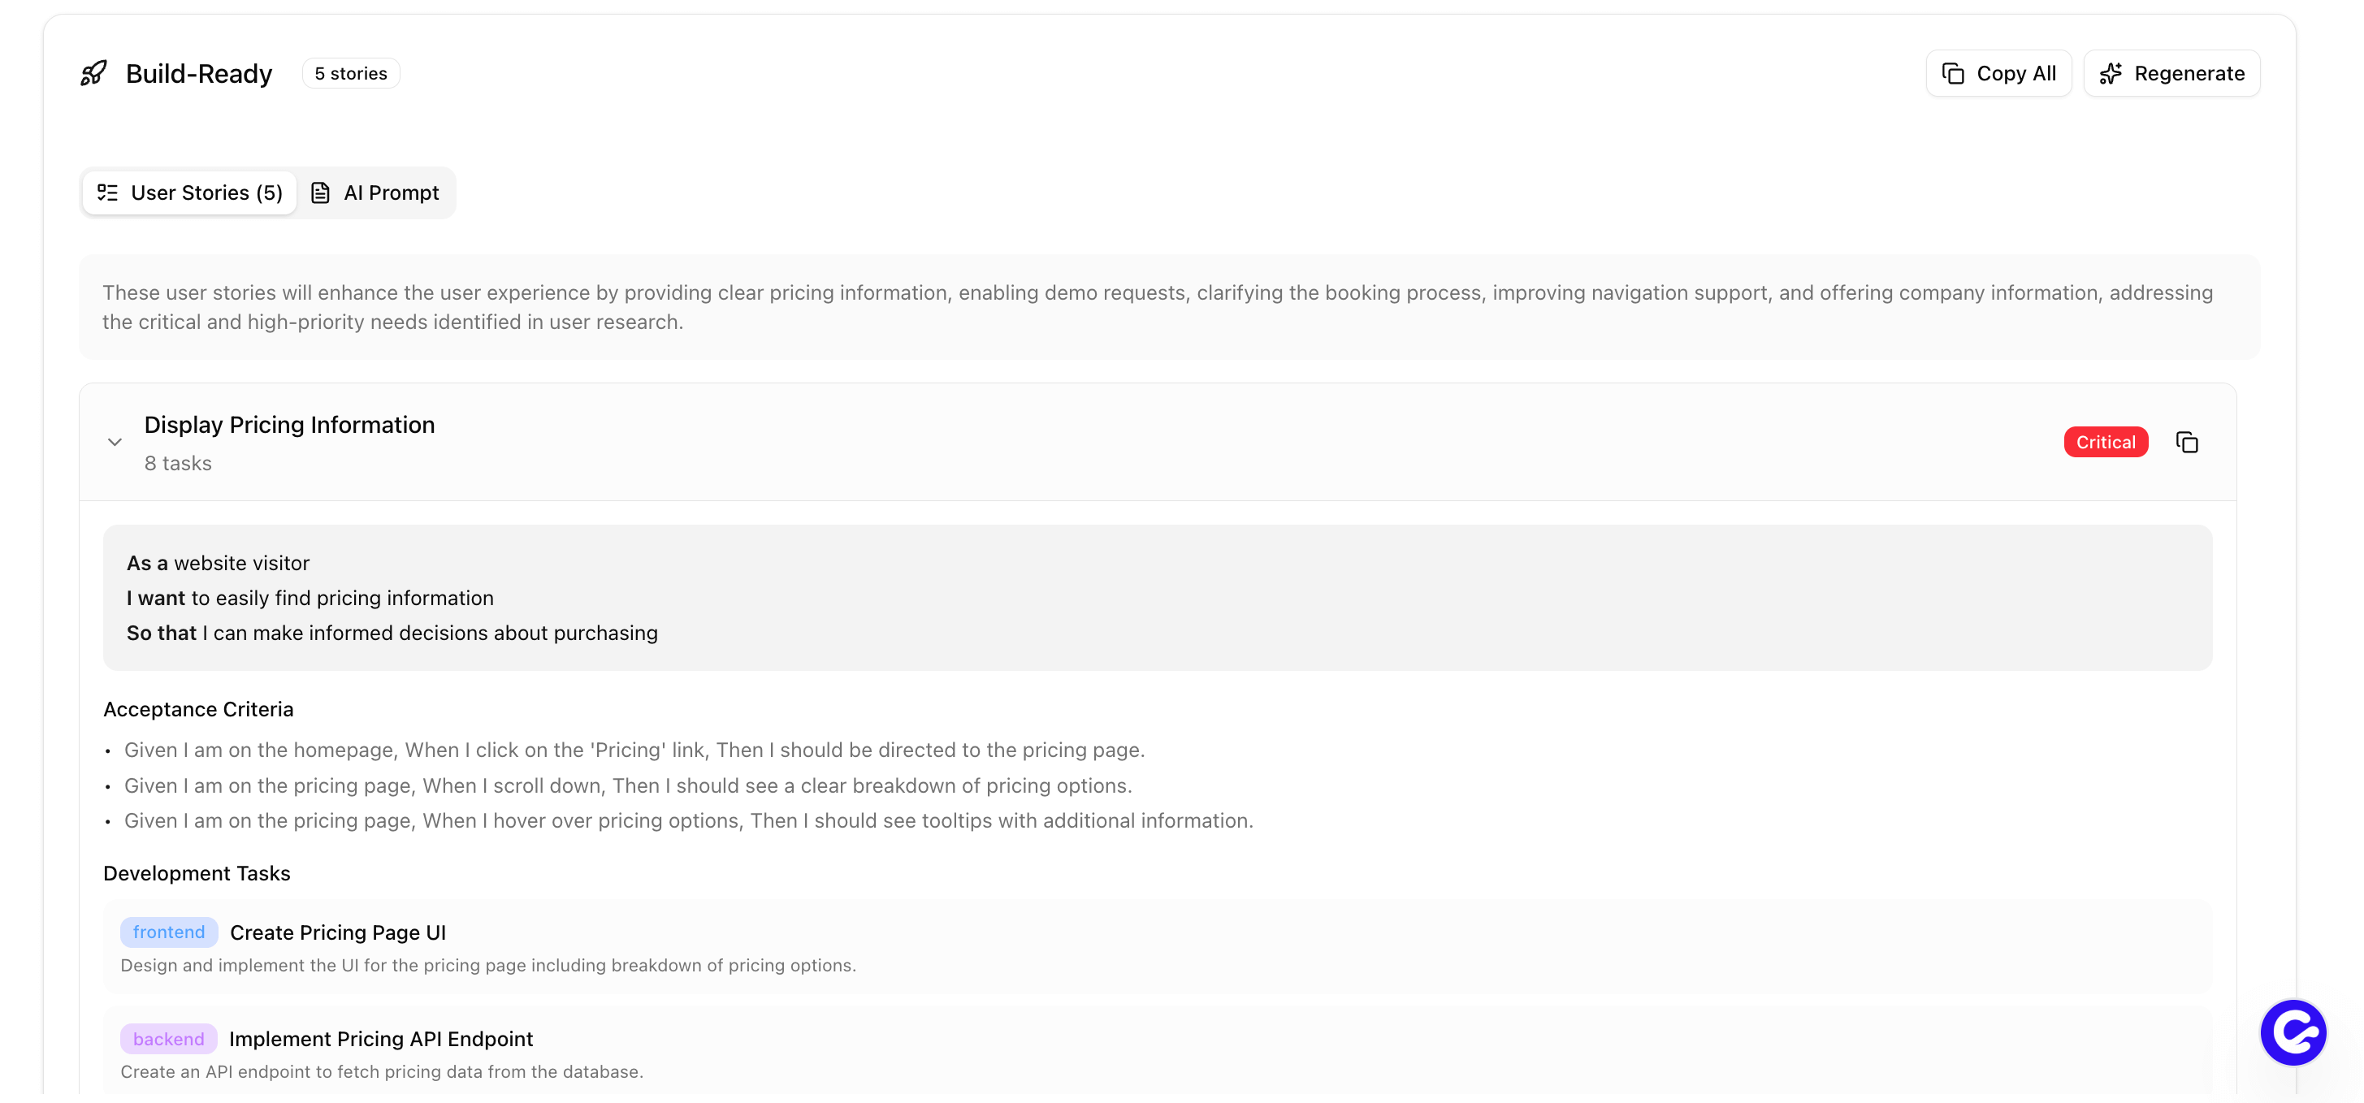Copy the Display Pricing Information story
This screenshot has width=2364, height=1103.
click(2187, 443)
